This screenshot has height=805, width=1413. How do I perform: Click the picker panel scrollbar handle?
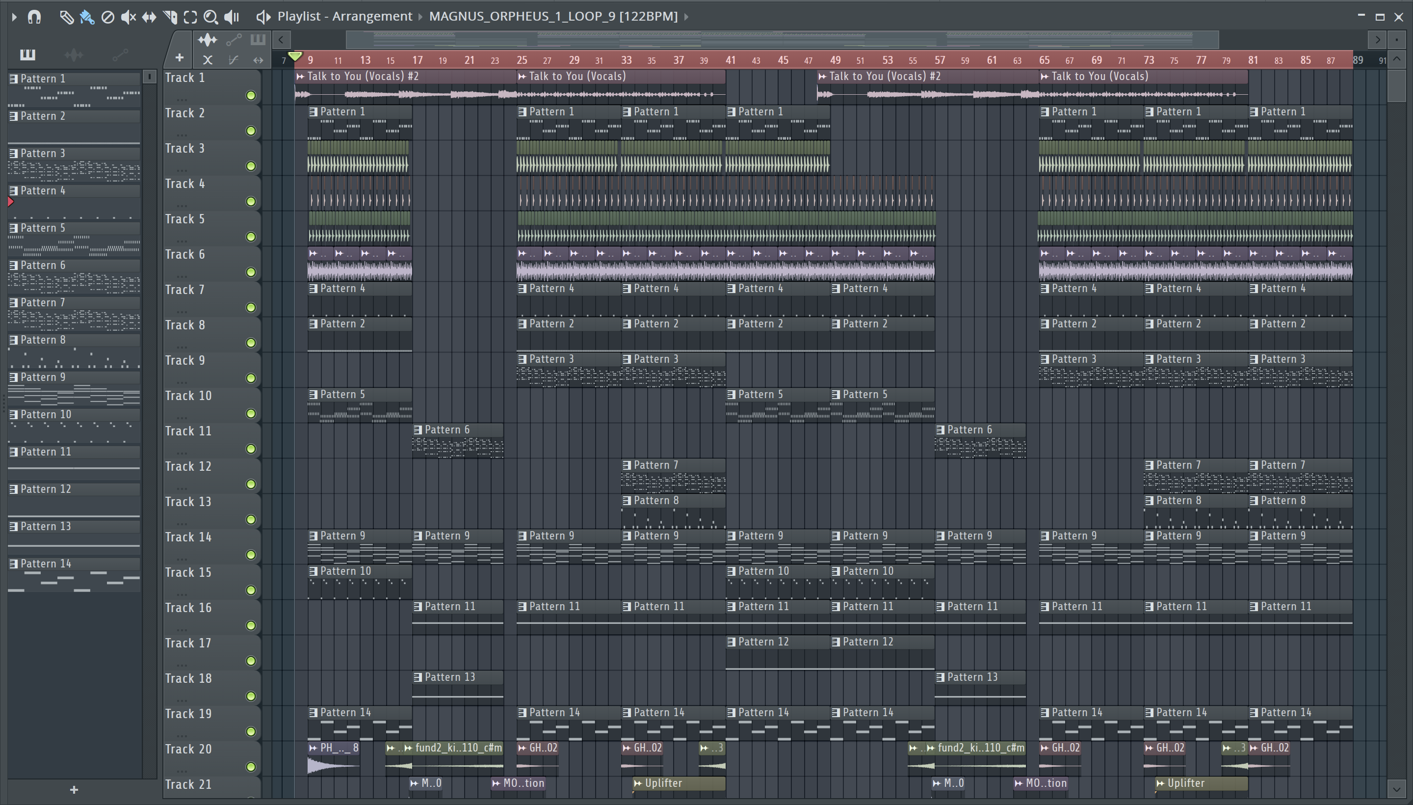pos(149,77)
